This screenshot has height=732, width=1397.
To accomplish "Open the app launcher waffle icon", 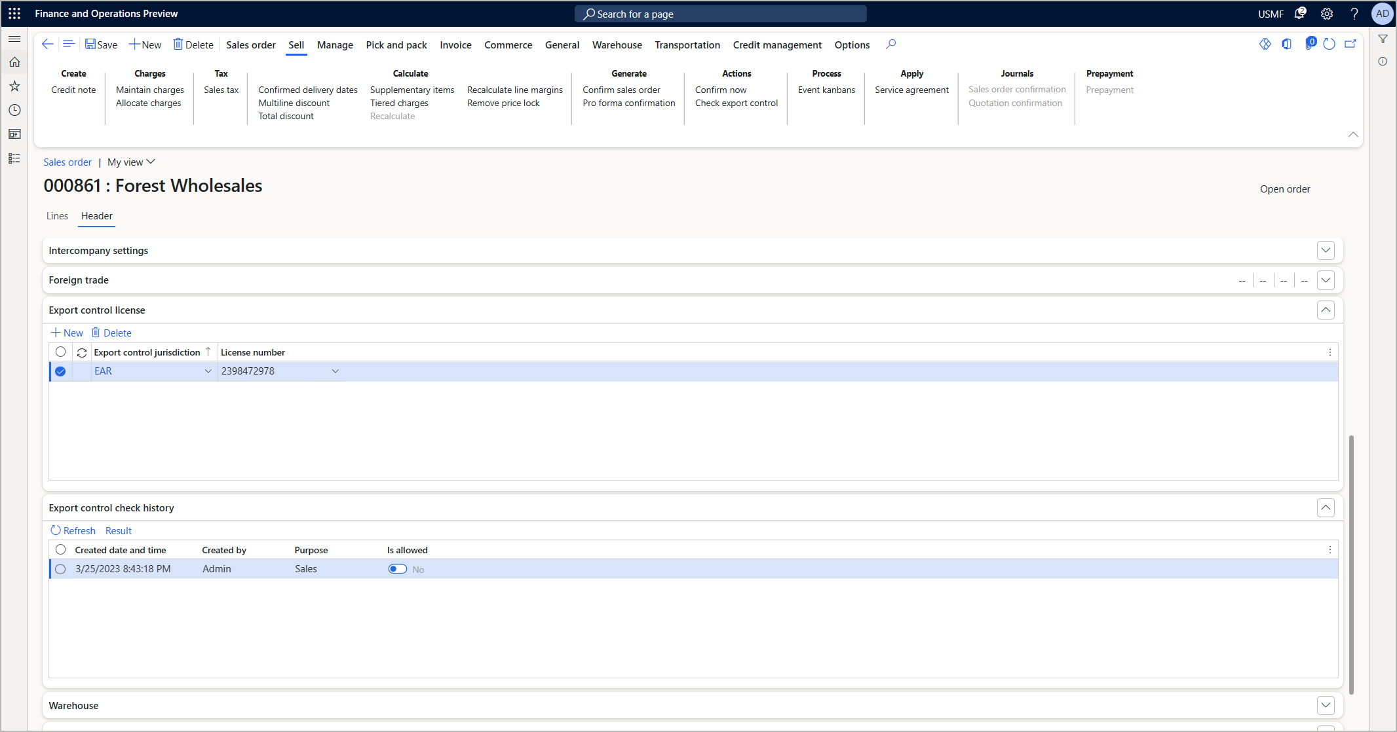I will pyautogui.click(x=14, y=13).
